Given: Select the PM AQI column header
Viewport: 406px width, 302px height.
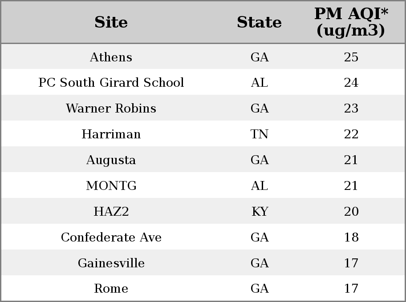Looking at the screenshot, I should [351, 22].
